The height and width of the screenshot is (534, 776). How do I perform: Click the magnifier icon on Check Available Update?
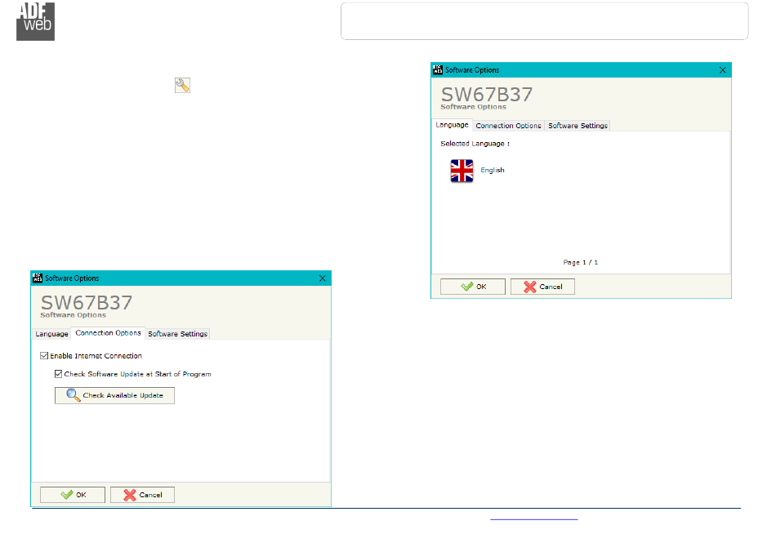point(74,395)
